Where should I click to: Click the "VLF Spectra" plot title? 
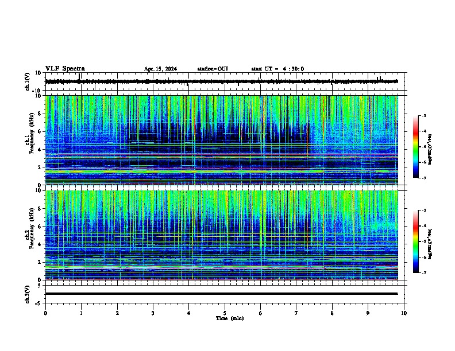(65, 69)
